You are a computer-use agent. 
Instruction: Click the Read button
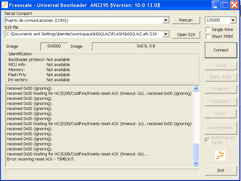point(220,114)
